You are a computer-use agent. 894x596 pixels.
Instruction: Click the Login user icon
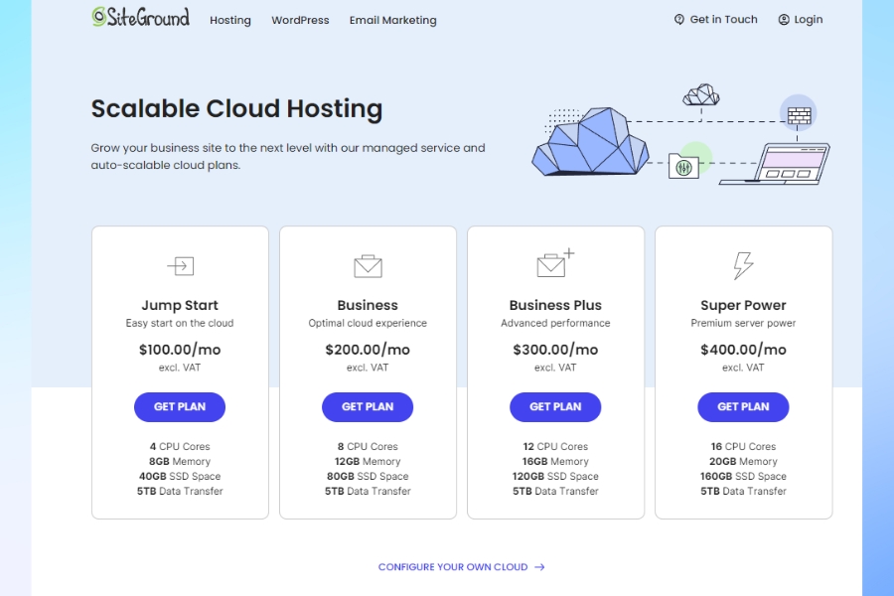point(784,20)
